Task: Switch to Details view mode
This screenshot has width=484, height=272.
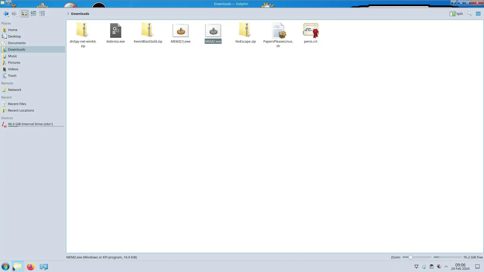Action: pyautogui.click(x=42, y=14)
